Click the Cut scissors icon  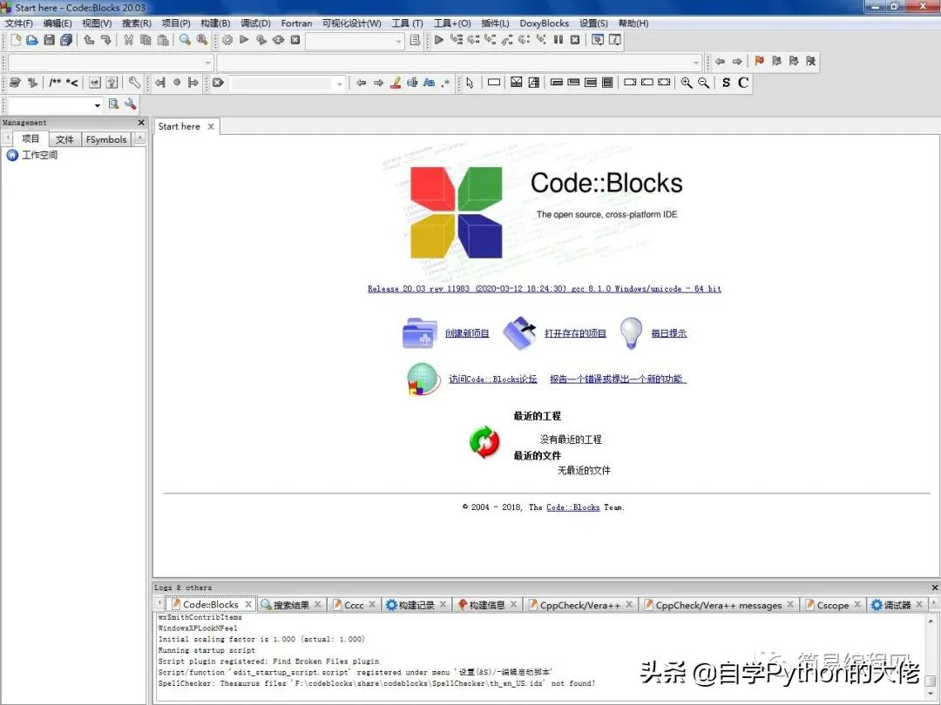click(x=128, y=39)
